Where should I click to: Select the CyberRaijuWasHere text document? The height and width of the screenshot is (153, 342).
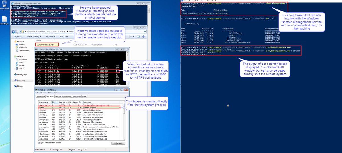(x=48, y=45)
